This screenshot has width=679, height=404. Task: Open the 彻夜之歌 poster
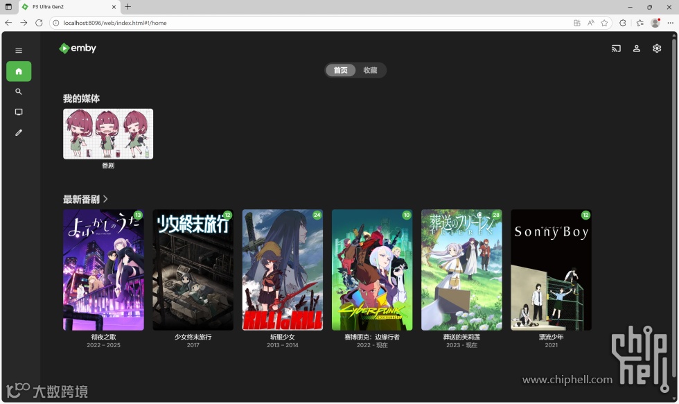coord(103,270)
